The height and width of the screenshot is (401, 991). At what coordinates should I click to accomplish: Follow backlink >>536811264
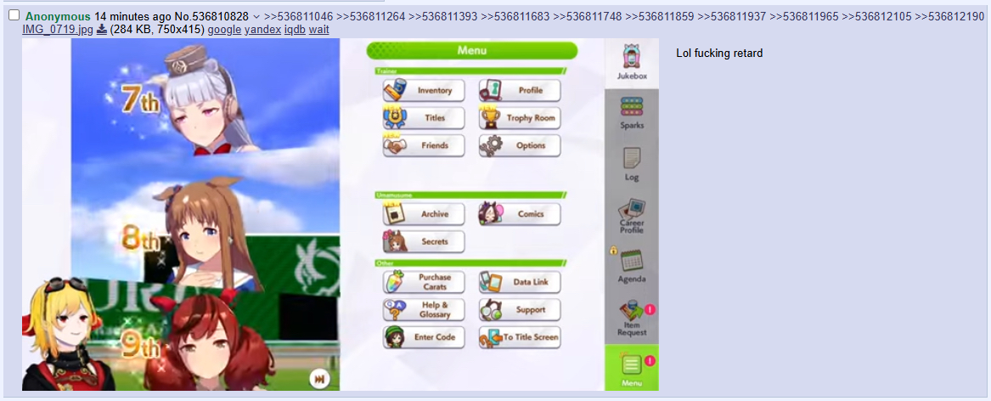pyautogui.click(x=370, y=16)
